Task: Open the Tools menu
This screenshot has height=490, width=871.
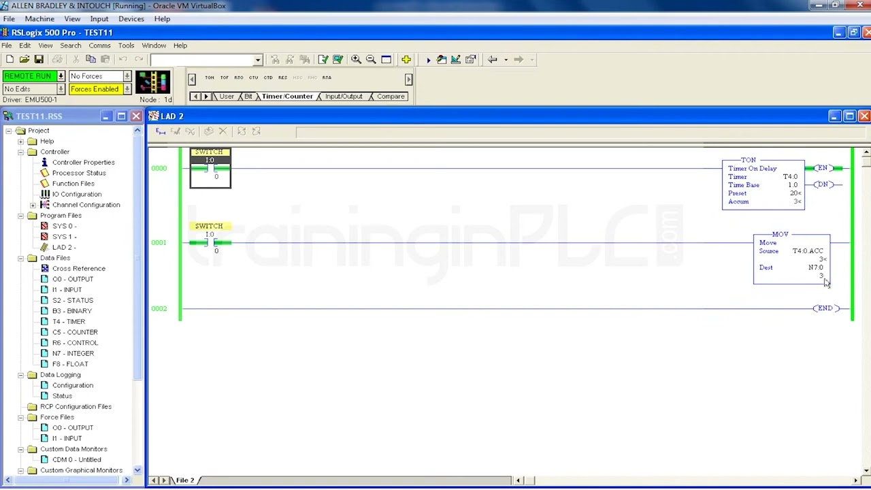Action: pos(126,46)
